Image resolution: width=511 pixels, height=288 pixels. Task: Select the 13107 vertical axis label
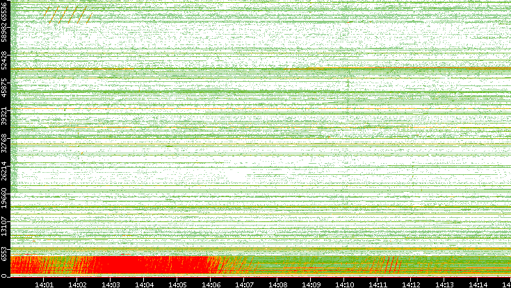coord(4,226)
